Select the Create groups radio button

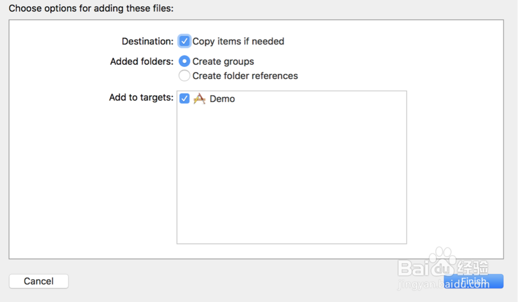[x=184, y=61]
